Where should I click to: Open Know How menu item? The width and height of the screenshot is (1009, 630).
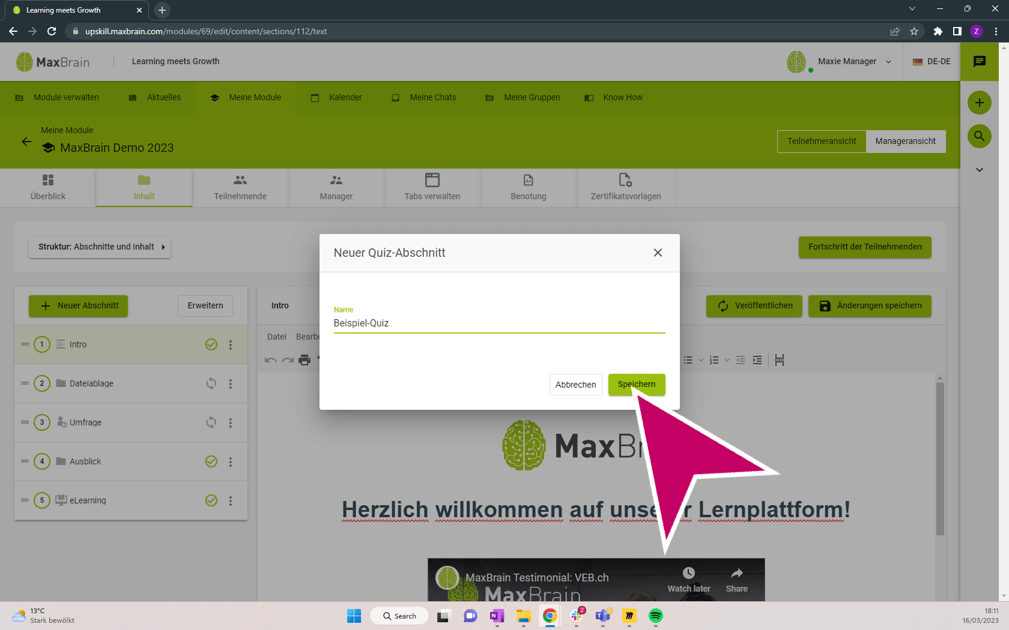pos(614,97)
